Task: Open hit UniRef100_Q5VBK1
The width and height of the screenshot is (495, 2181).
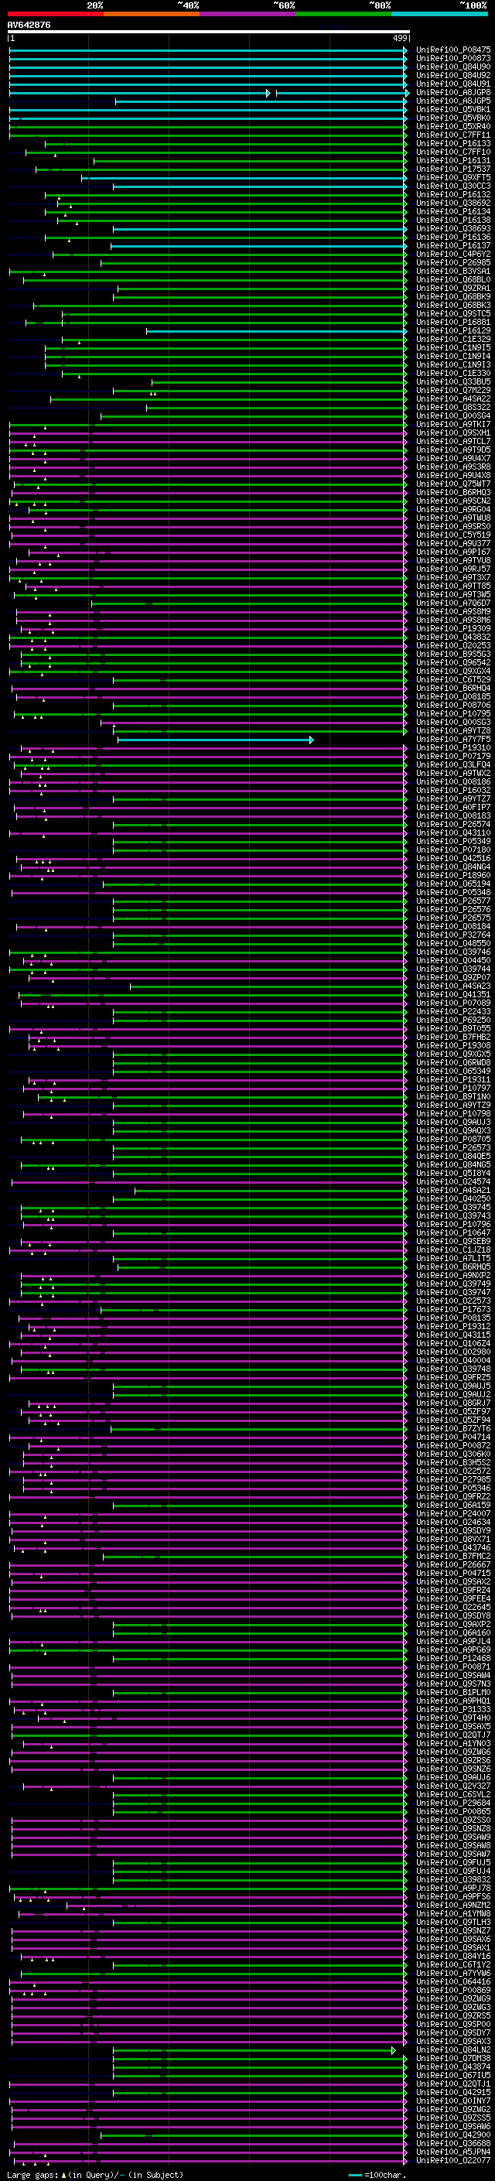Action: pos(453,109)
